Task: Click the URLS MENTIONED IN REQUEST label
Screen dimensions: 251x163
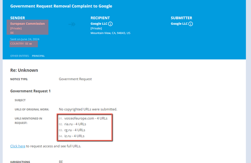Action: coord(28,121)
